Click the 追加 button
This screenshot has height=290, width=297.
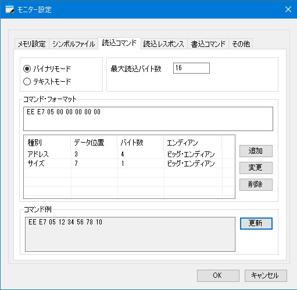click(x=256, y=151)
